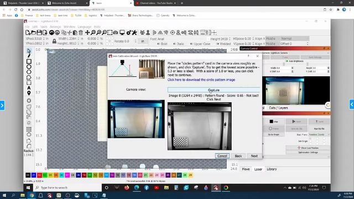Click the Back button in wizard
Screen dimensions: 354x199
(x=238, y=156)
